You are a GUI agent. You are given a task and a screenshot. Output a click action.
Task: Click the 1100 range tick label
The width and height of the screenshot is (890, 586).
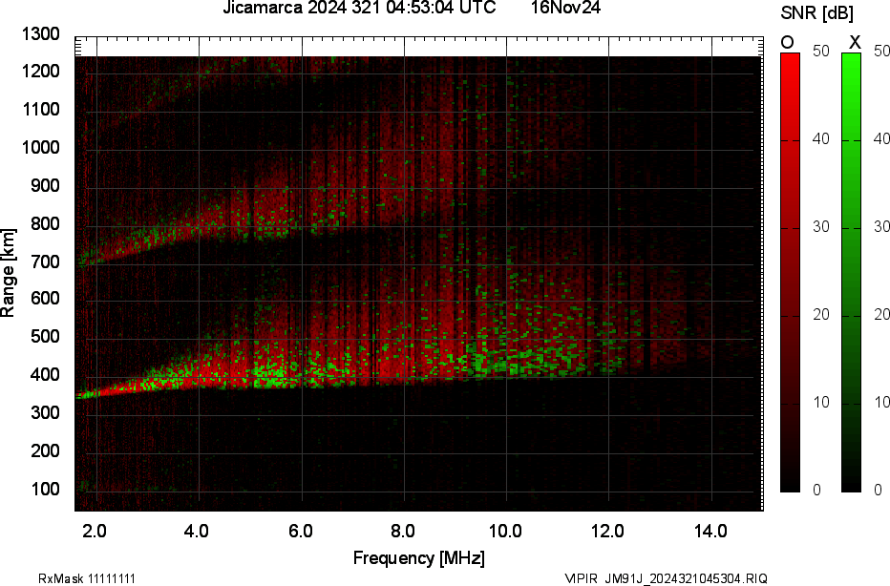(x=41, y=110)
